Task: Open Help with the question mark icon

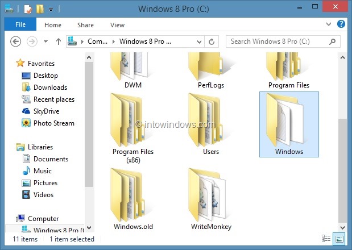Action: click(341, 24)
